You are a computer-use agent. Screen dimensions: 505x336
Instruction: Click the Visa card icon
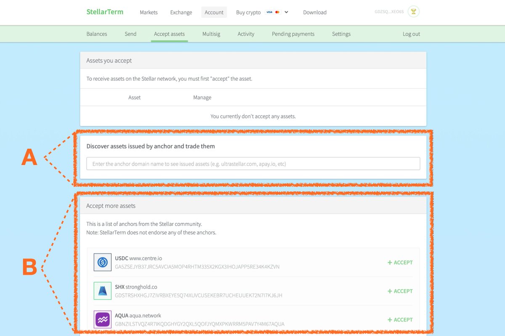coord(269,12)
